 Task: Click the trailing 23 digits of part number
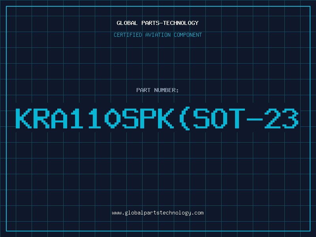tap(282, 118)
